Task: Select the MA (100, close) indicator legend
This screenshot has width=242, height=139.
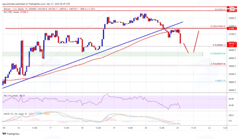Action: pyautogui.click(x=11, y=12)
